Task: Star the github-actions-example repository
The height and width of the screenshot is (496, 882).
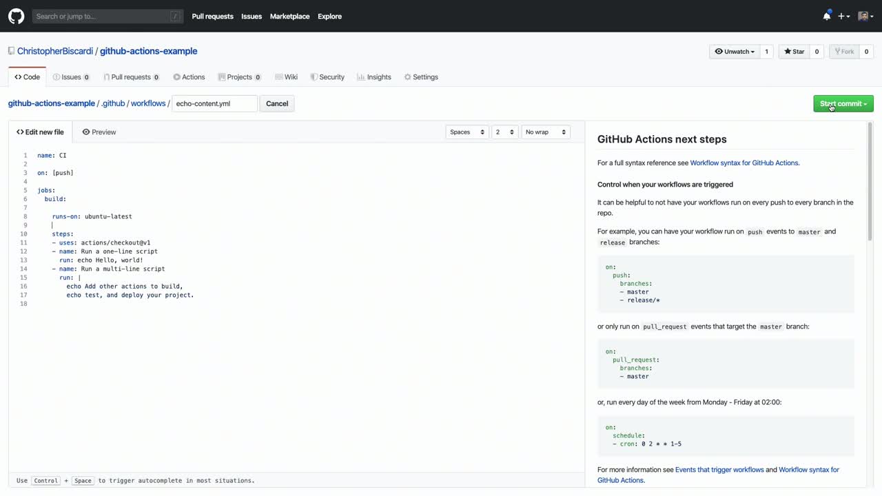Action: click(794, 52)
